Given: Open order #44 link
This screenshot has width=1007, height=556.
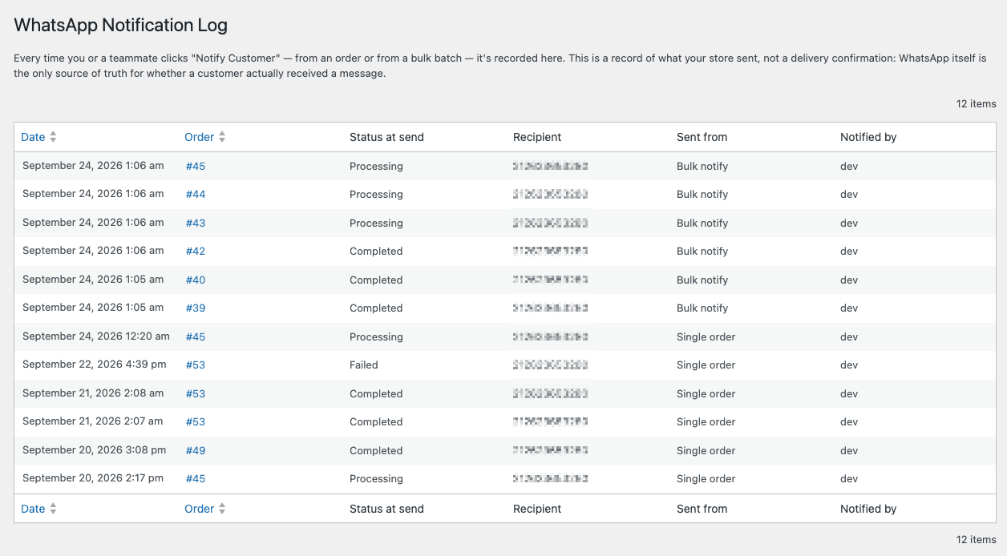Looking at the screenshot, I should pos(196,195).
